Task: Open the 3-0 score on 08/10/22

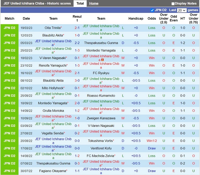Action: pos(77,81)
